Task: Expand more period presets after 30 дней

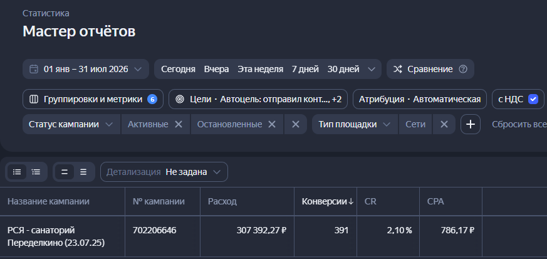Action: [x=371, y=69]
